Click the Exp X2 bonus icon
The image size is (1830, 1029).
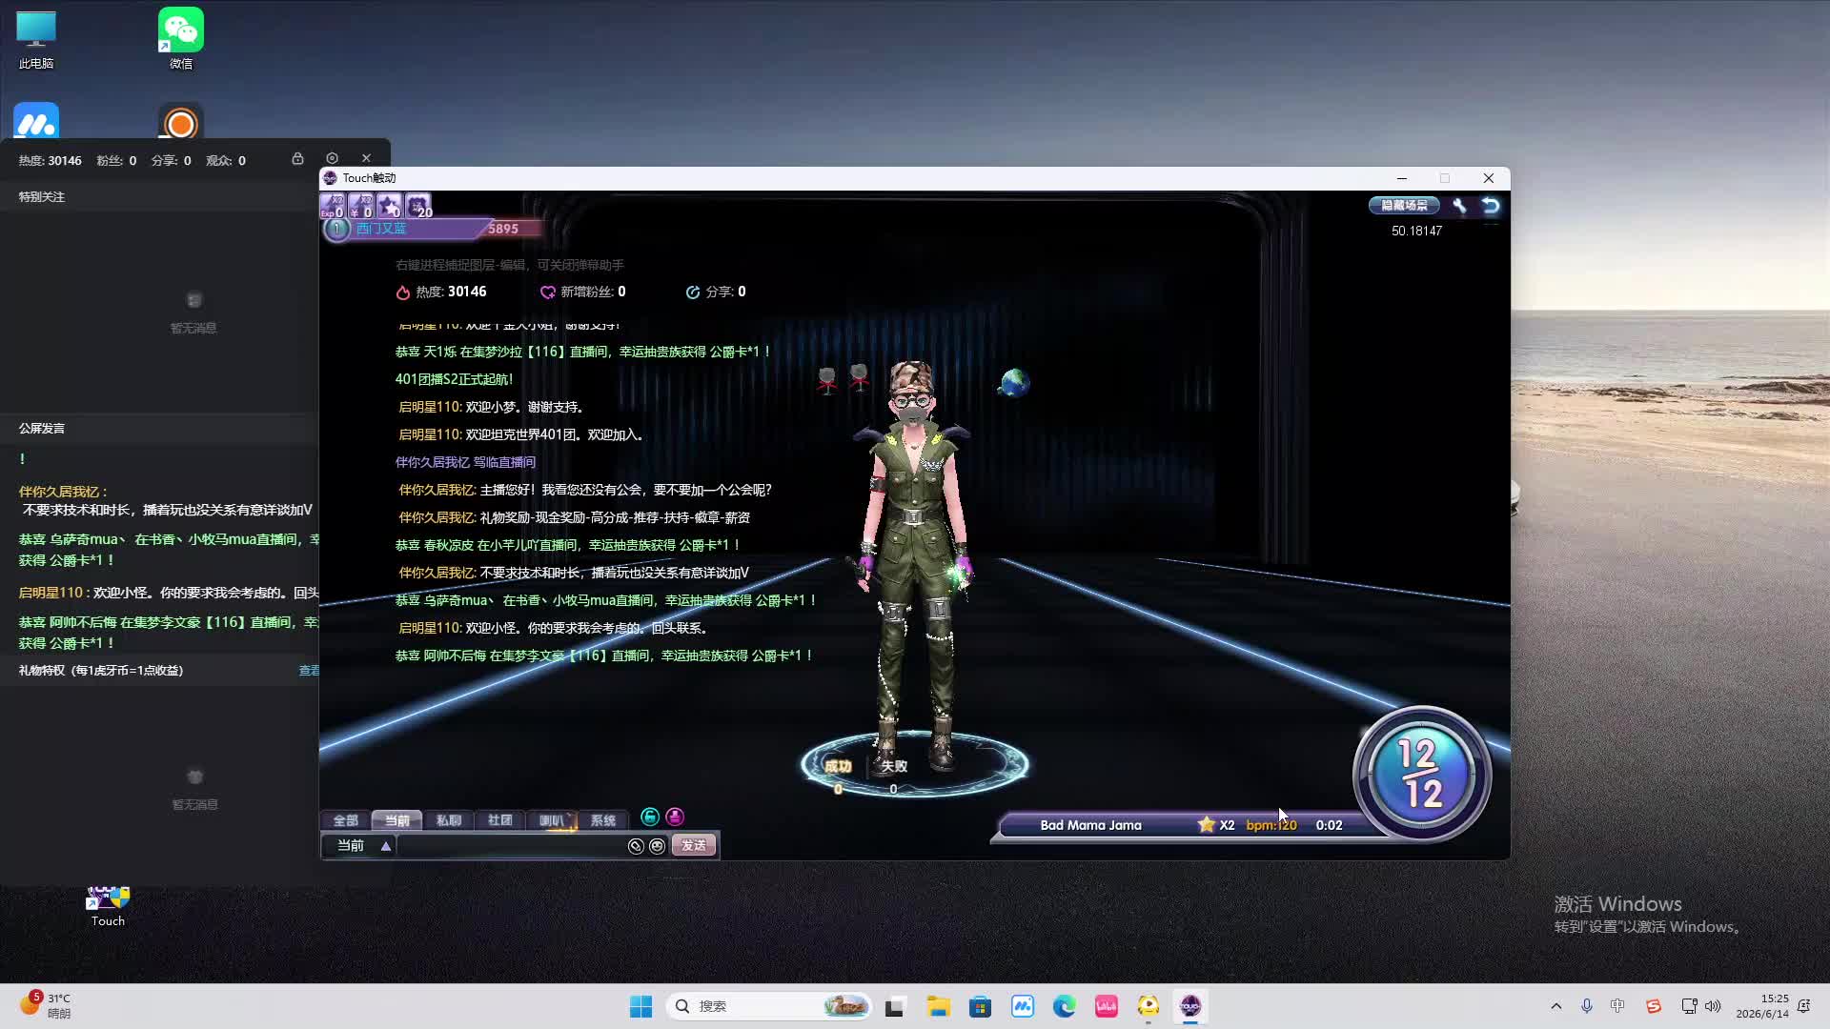[332, 206]
